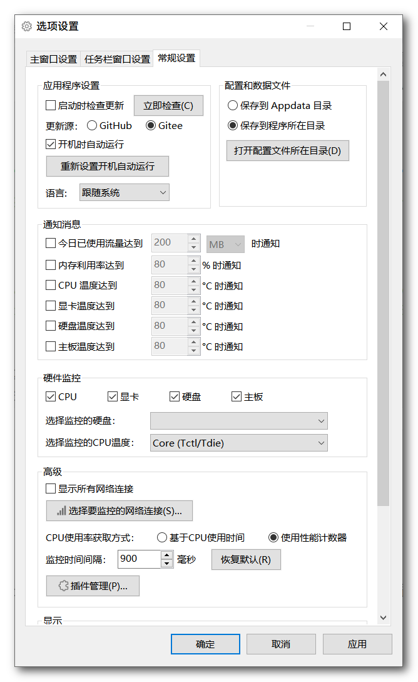Image resolution: width=418 pixels, height=682 pixels.
Task: Open 选择监控的硬盘 dropdown list
Action: click(238, 421)
